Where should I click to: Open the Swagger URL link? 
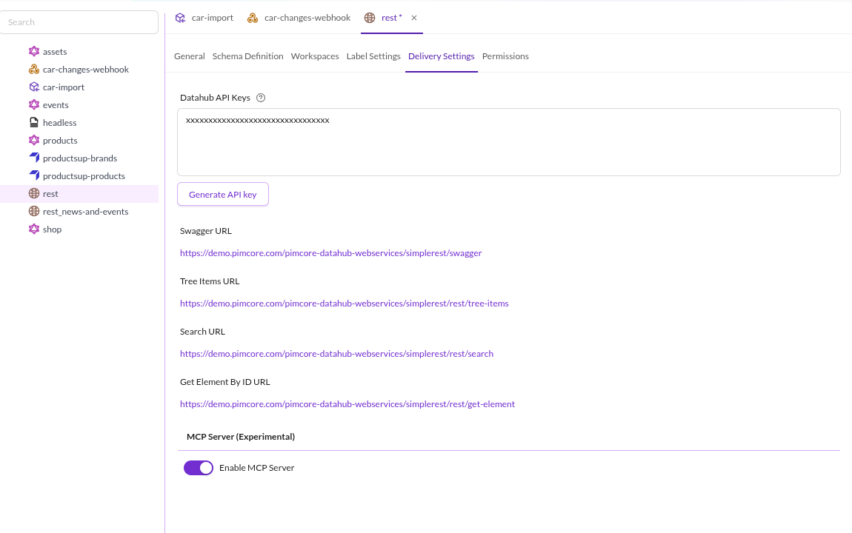331,253
